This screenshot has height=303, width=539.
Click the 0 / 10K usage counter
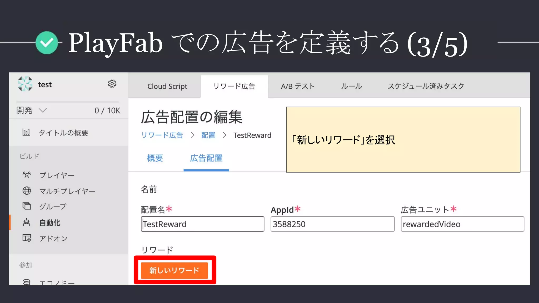tap(107, 110)
